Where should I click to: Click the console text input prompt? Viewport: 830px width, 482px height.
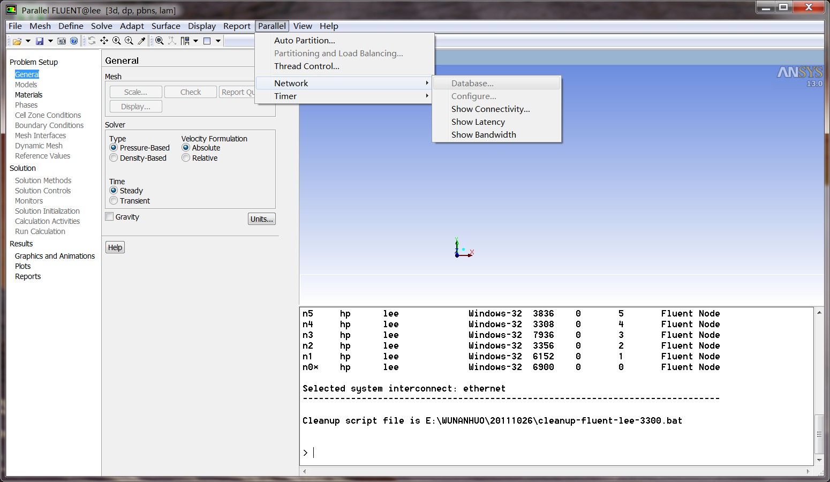point(375,453)
